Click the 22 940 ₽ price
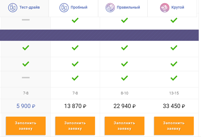Screen dimensions: 201x137 point(124,106)
